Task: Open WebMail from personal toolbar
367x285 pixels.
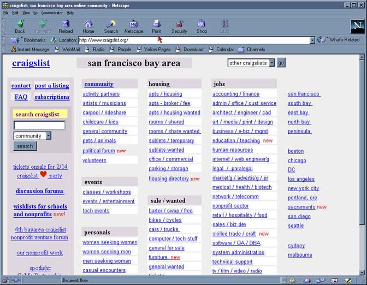Action: [x=67, y=49]
